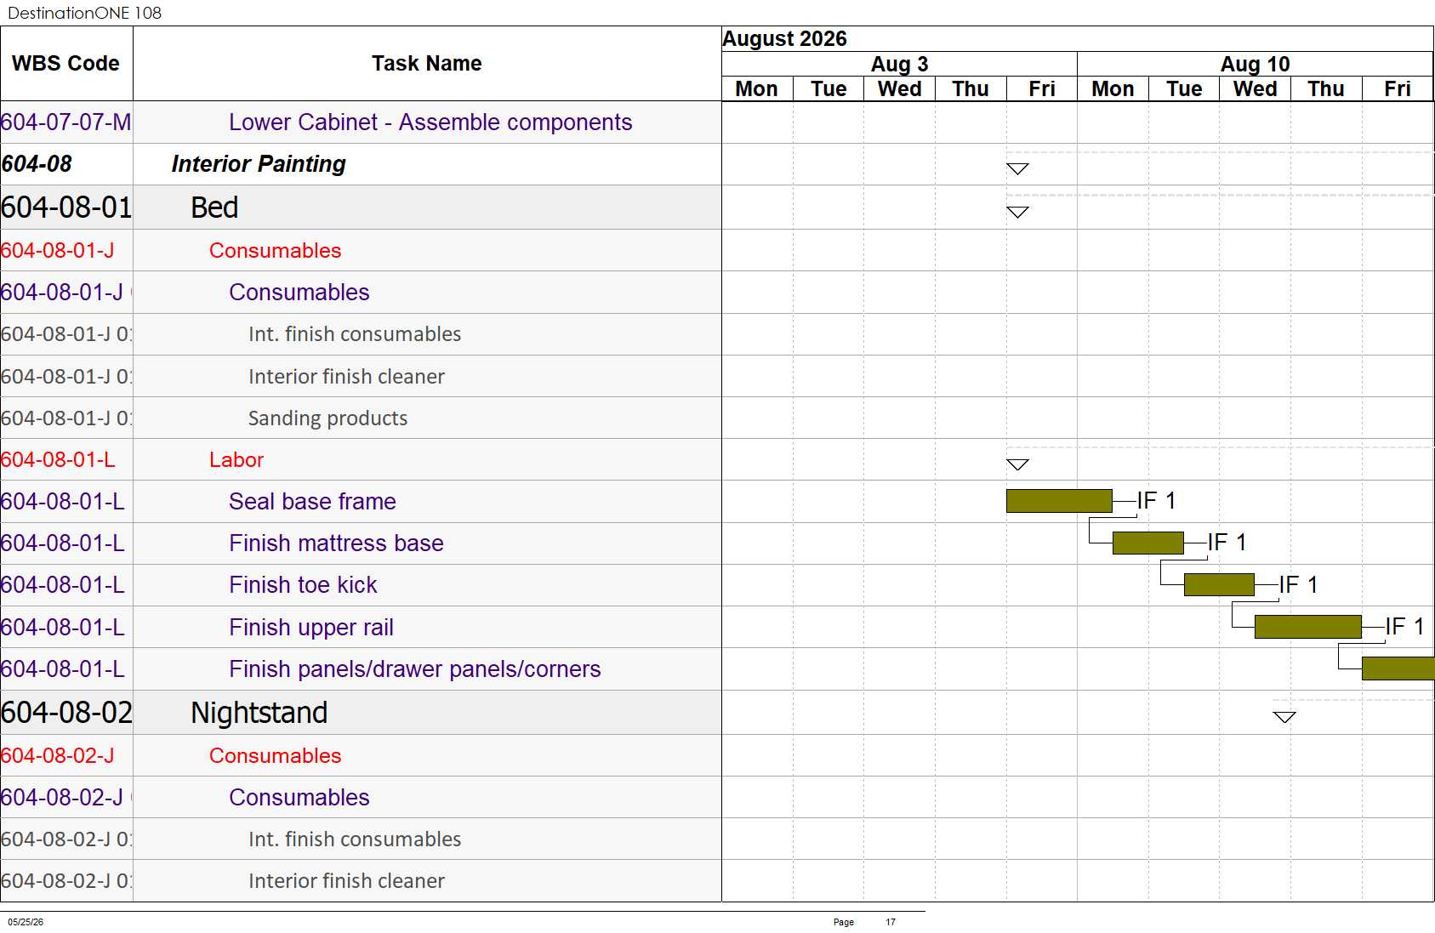Image resolution: width=1435 pixels, height=933 pixels.
Task: Click WBS code 604-08
Action: 37,164
